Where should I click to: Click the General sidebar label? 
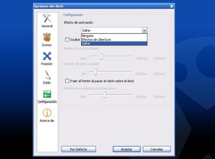click(47, 26)
